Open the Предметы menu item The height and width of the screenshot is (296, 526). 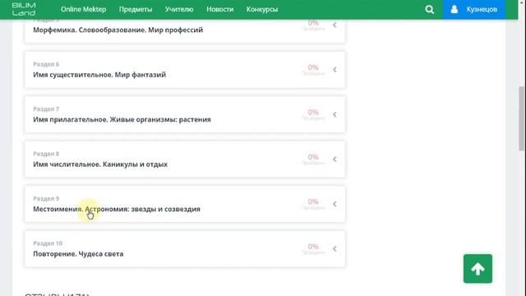coord(136,9)
